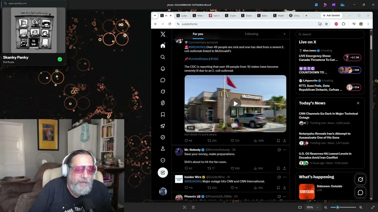
Task: Open Bookmarks icon in the X sidebar
Action: coord(163,115)
